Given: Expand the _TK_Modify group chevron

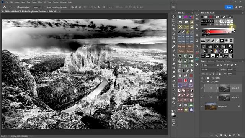Looking at the screenshot, I should point(205,78).
